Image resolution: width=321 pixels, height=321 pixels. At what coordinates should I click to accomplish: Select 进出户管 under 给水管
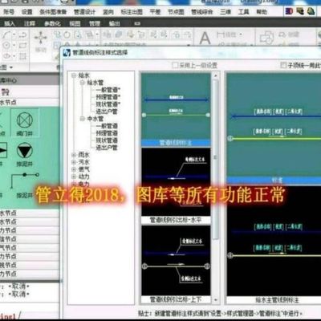click(x=107, y=112)
